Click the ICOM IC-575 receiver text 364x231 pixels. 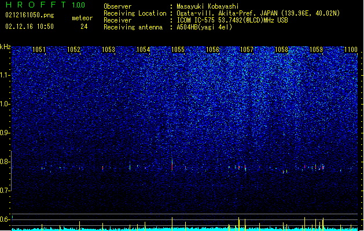(232, 20)
